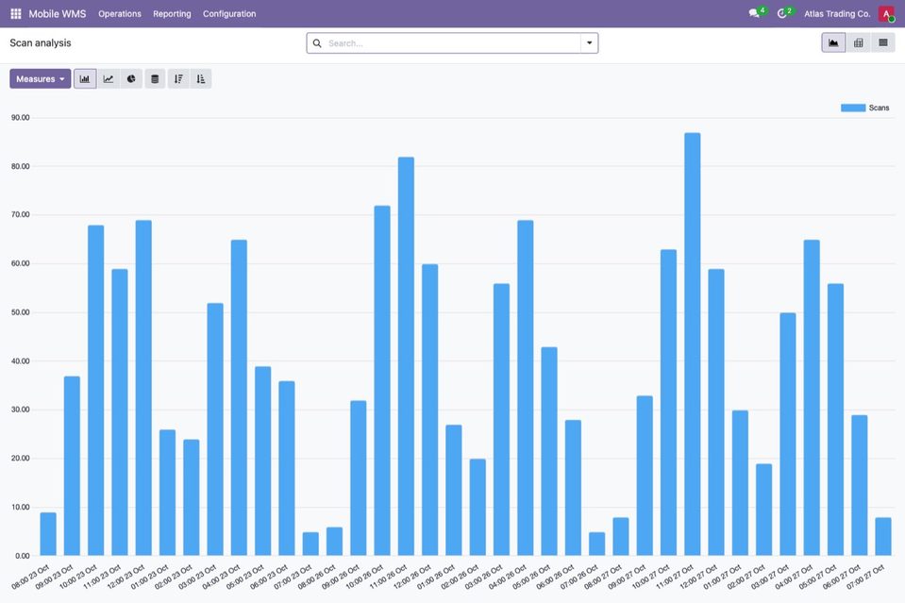Click the 04:00 26 Oct bar

(x=526, y=389)
